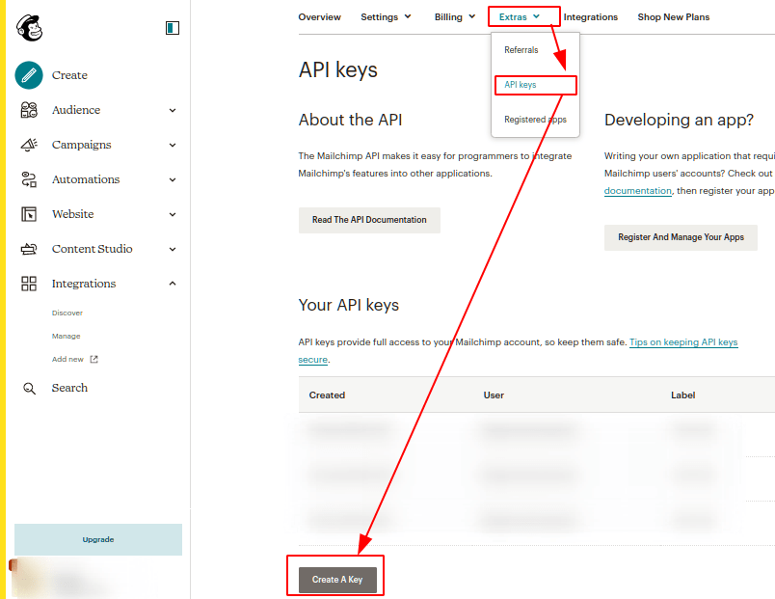
Task: Click the Search magnifier icon
Action: coord(29,389)
